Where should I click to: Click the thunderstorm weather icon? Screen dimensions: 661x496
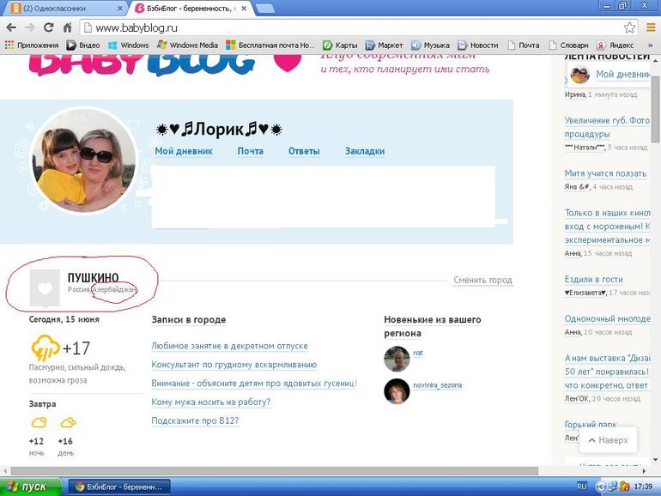point(45,348)
